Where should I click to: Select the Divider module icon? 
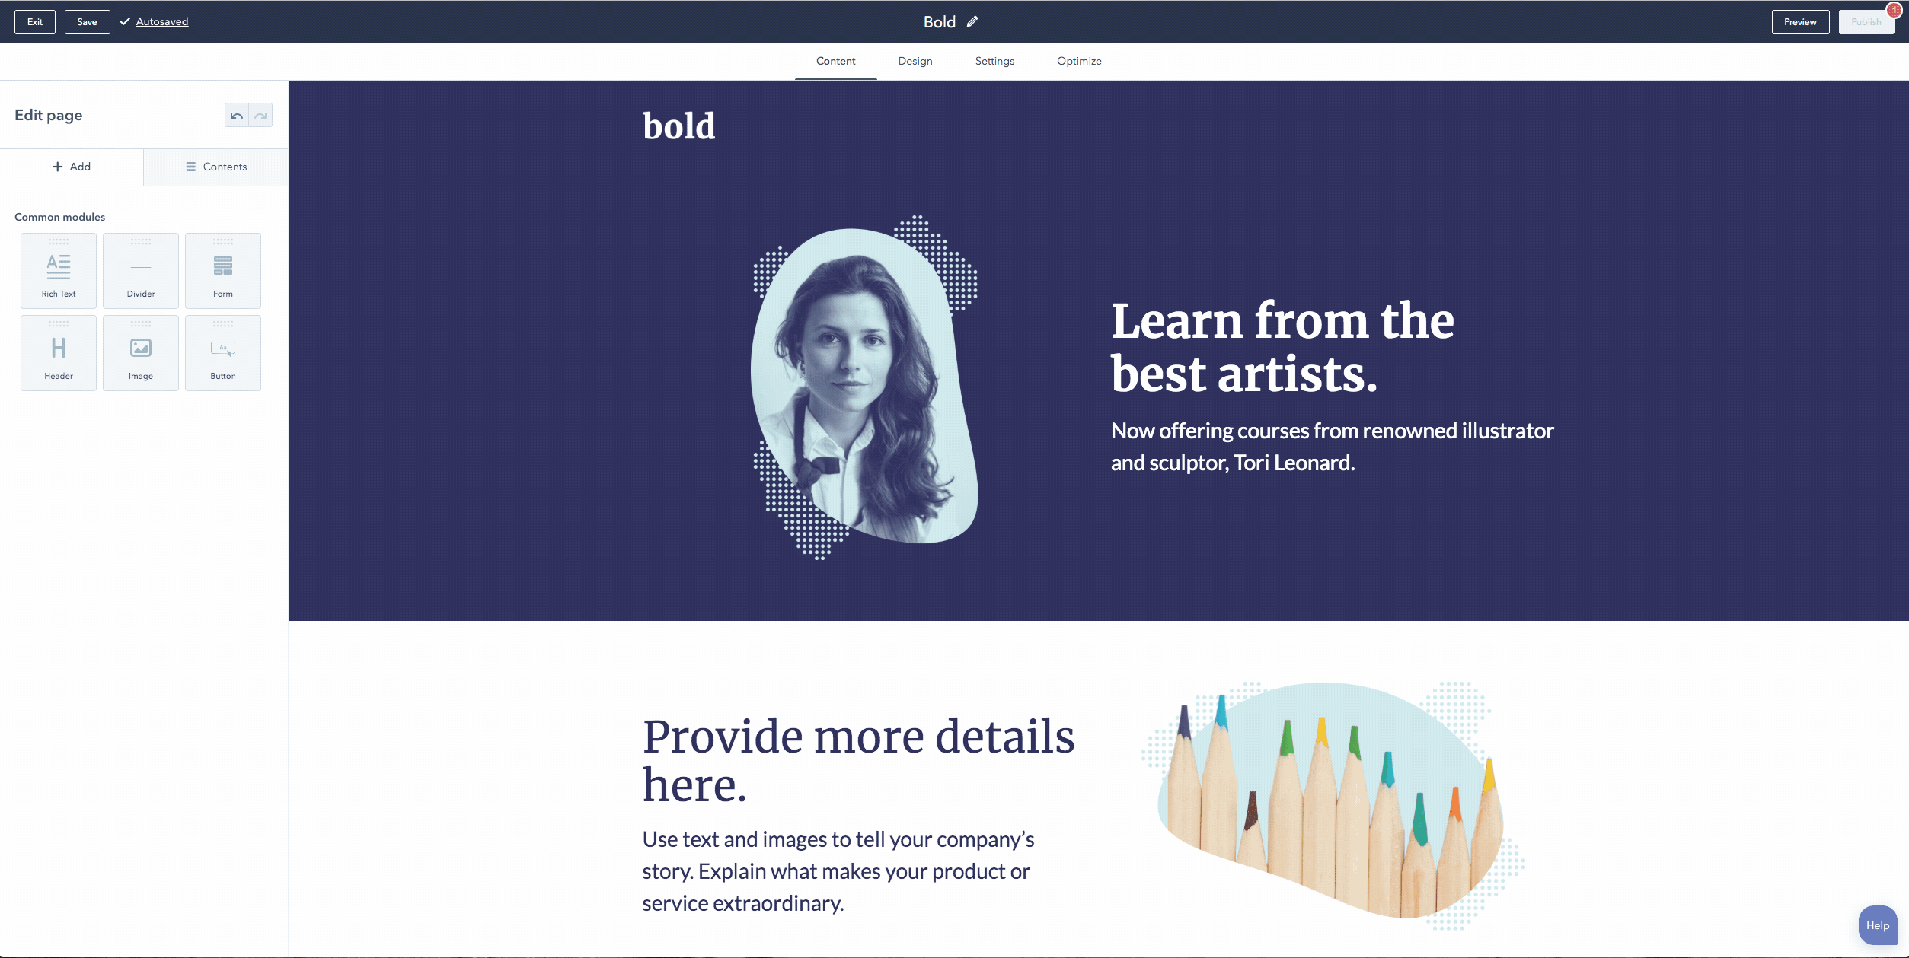click(x=139, y=266)
